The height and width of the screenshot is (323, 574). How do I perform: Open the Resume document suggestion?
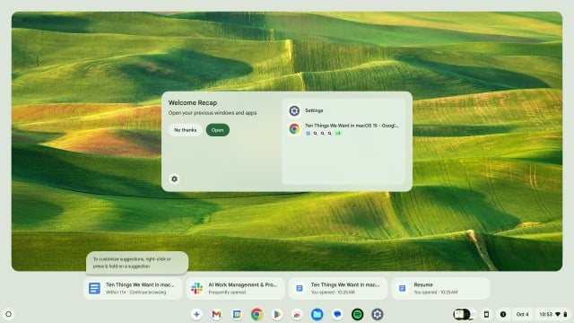(x=440, y=288)
